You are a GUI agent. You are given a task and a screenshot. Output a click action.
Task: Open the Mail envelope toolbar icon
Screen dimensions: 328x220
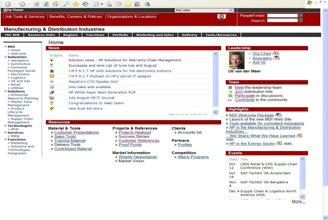click(x=96, y=4)
